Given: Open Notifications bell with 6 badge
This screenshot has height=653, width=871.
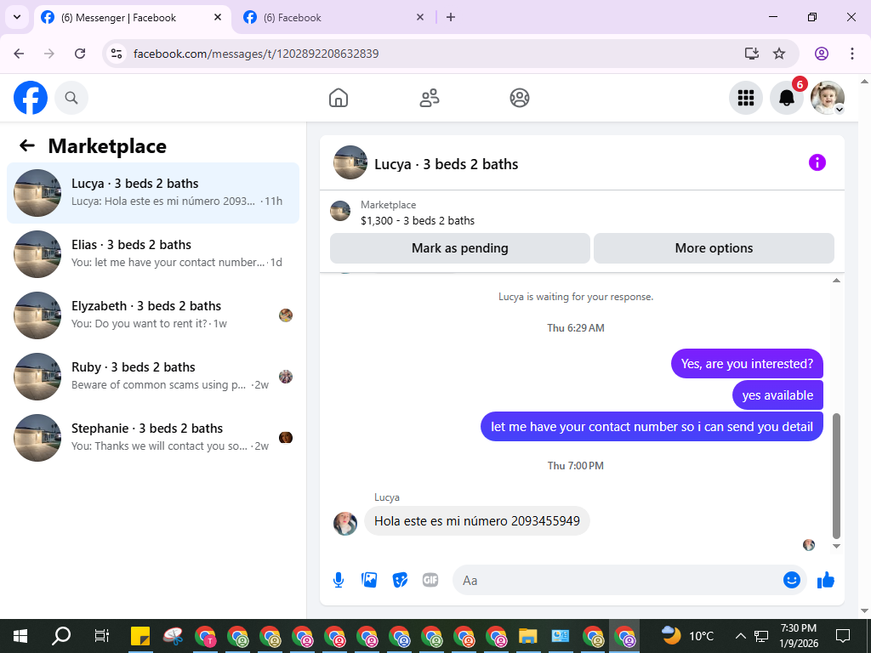Looking at the screenshot, I should click(787, 98).
